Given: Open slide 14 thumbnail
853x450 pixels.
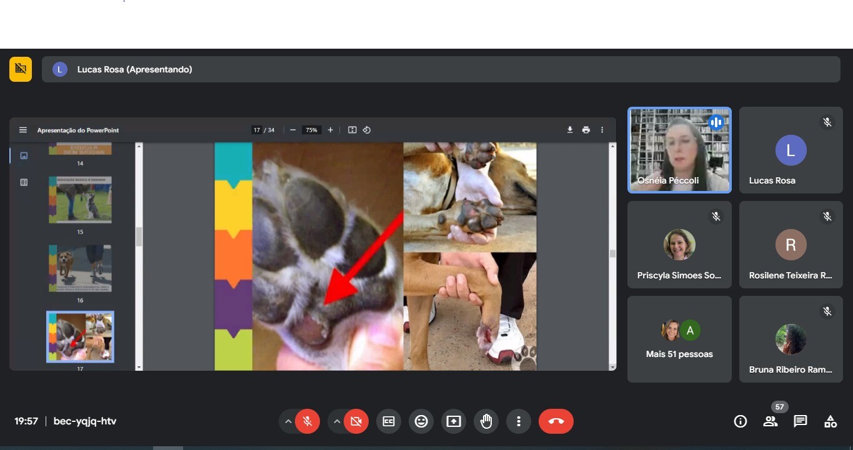Looking at the screenshot, I should 80,149.
